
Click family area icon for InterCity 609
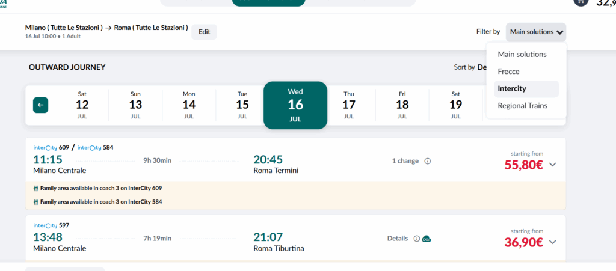click(35, 188)
